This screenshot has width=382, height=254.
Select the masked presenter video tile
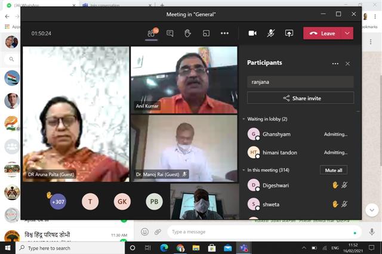point(205,202)
